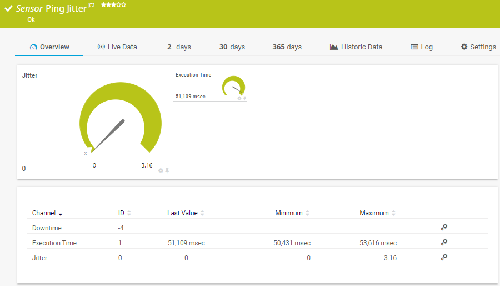Image resolution: width=500 pixels, height=294 pixels.
Task: Sort the table by ID column
Action: coord(124,213)
